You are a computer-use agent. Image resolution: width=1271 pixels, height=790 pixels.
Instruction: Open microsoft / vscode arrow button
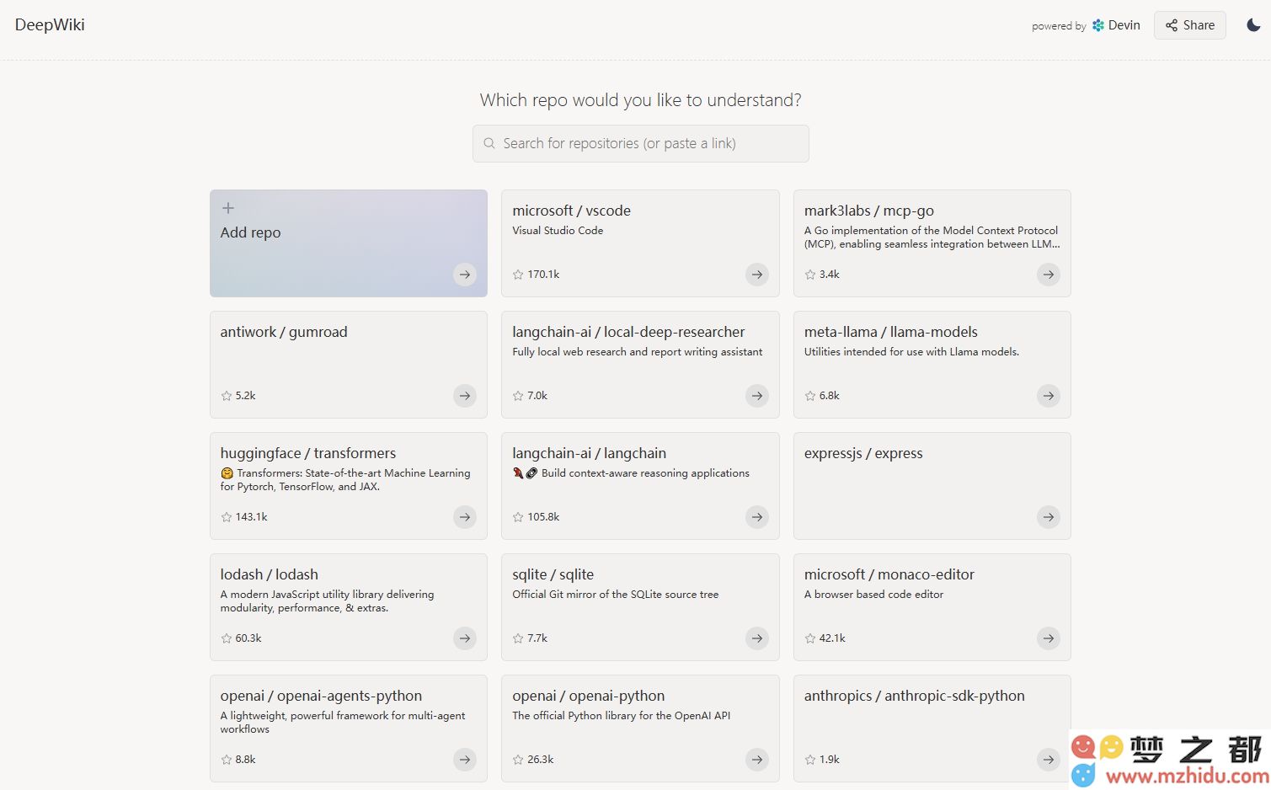757,275
